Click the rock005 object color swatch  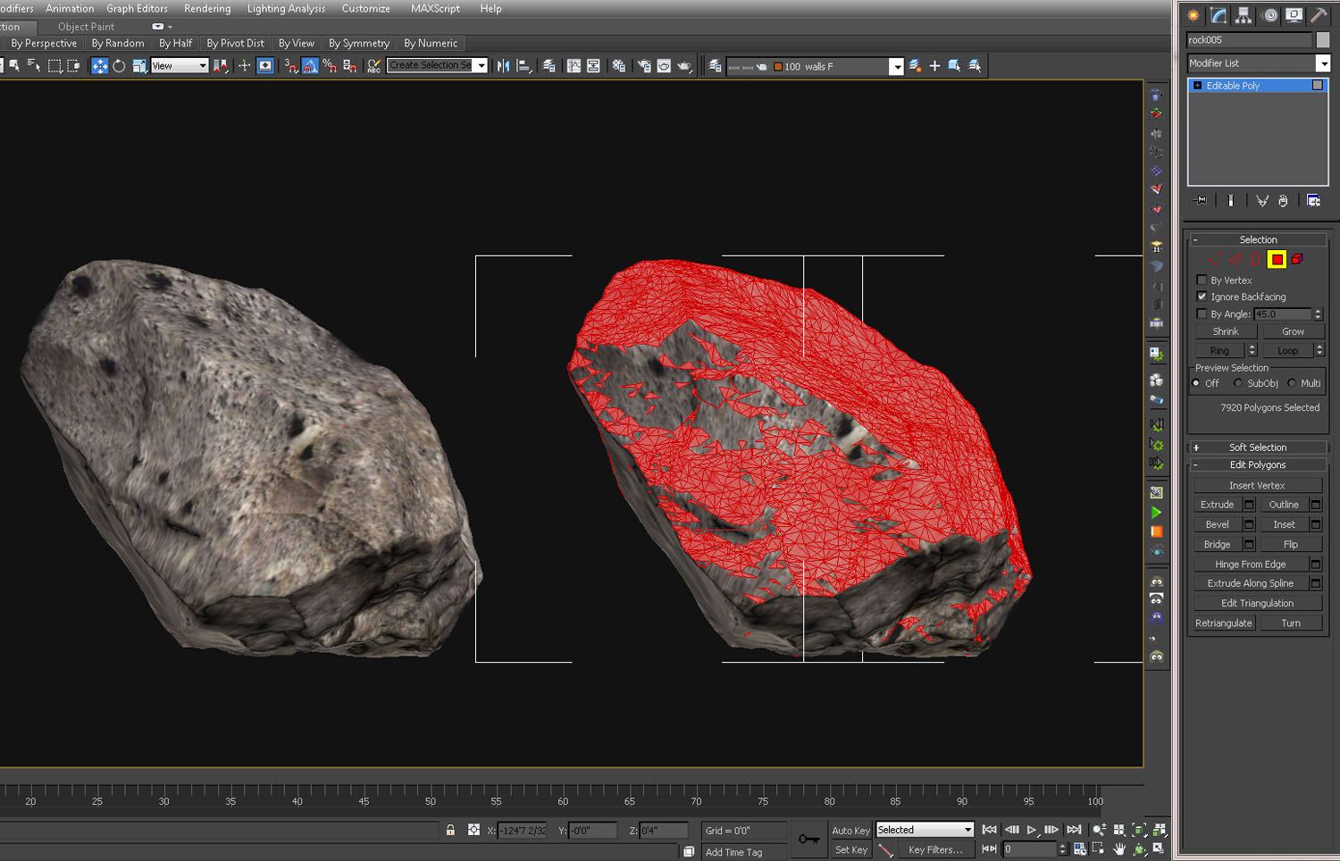1323,40
